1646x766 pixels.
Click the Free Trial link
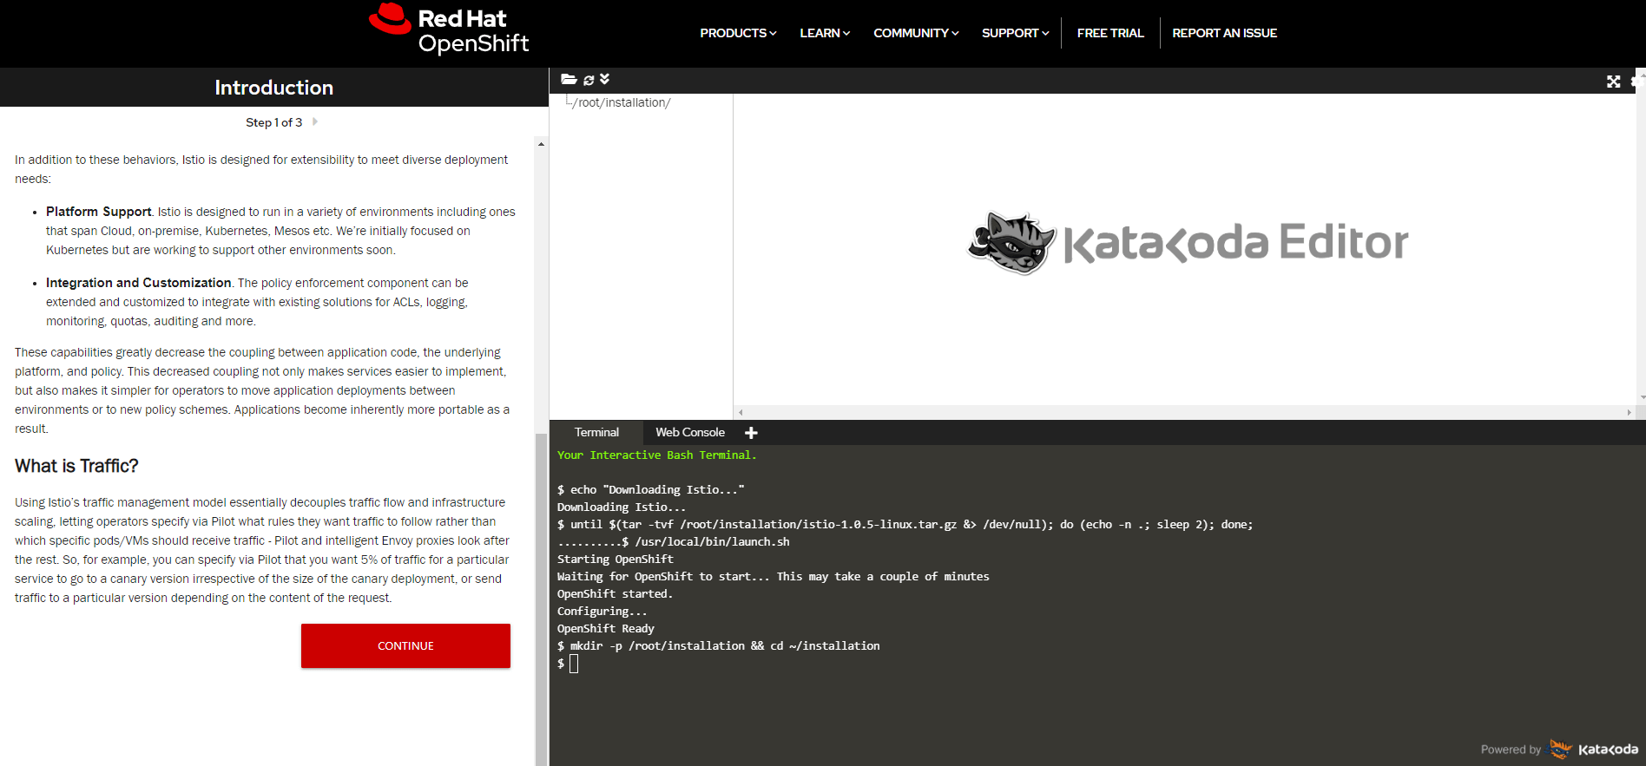point(1109,33)
